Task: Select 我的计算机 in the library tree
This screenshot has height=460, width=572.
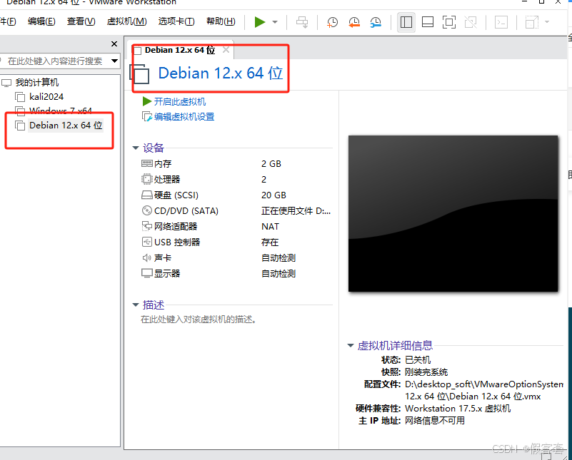Action: [37, 82]
